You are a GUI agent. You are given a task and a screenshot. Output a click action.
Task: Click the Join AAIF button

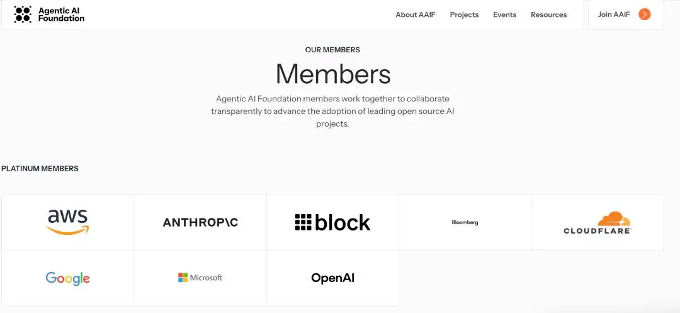point(626,14)
